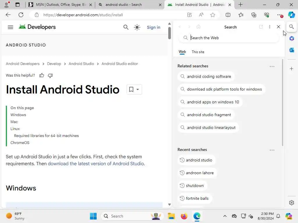Open the Windows Start button
Viewport: 298px width, 223px height.
coord(93,216)
